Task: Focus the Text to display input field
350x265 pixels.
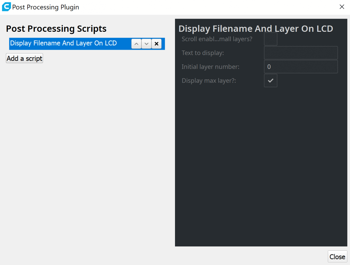Action: (301, 53)
